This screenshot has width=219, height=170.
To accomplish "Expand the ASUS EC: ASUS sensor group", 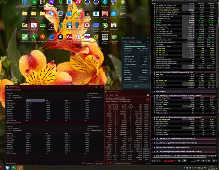I will point(152,92).
